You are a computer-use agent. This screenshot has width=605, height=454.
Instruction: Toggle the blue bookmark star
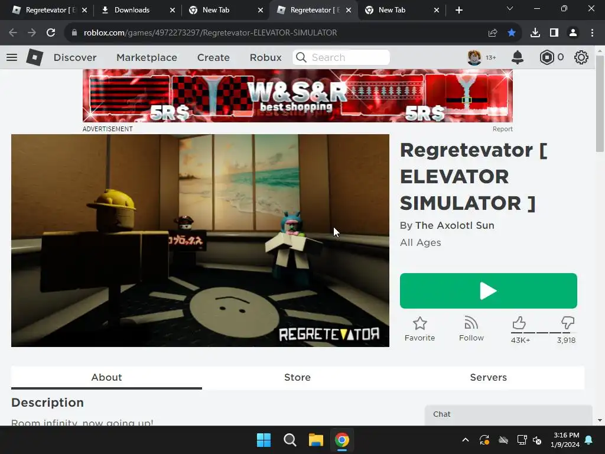(x=512, y=33)
